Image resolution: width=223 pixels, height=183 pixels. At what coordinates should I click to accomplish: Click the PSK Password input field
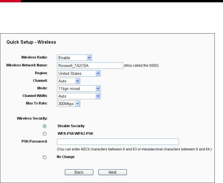coord(118,142)
